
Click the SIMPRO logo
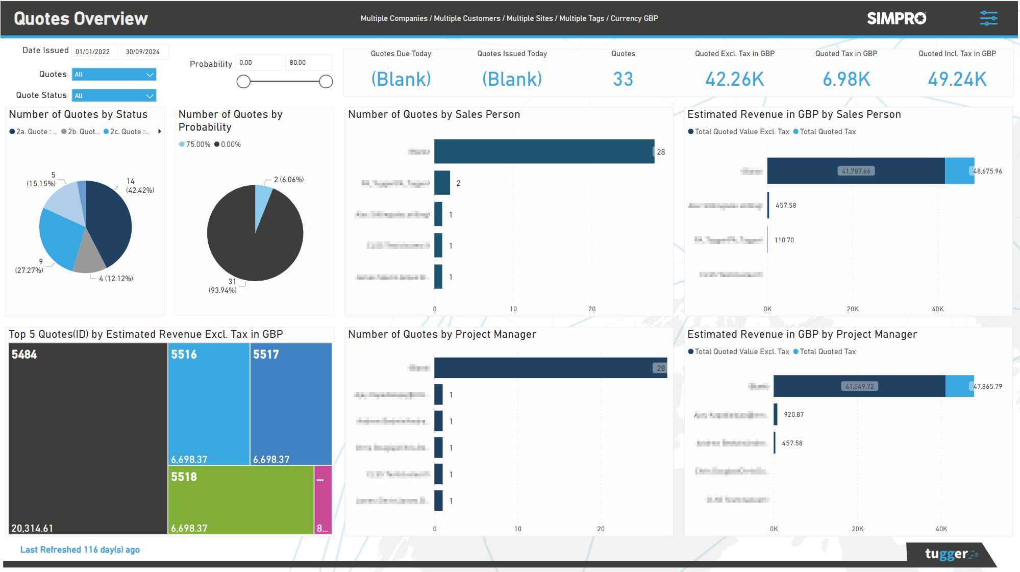coord(897,18)
